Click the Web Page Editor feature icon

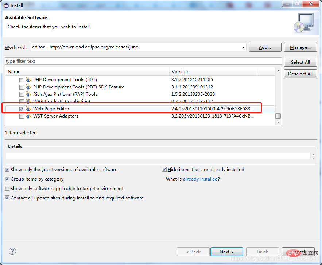click(x=28, y=109)
